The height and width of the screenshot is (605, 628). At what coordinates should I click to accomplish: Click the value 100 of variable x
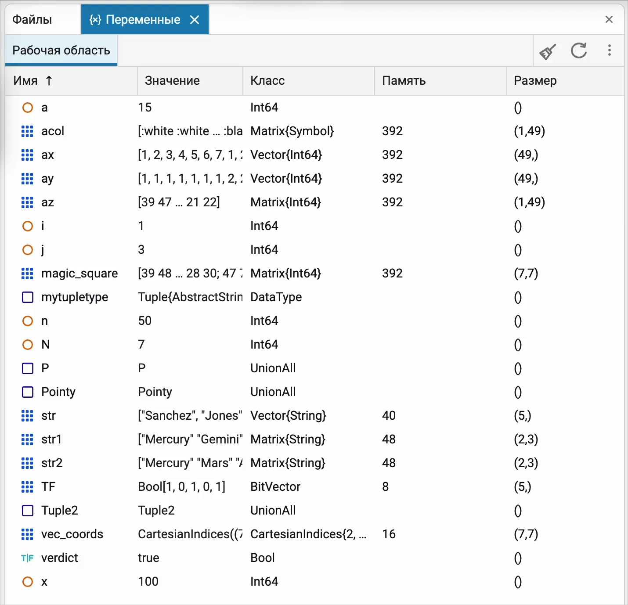(x=148, y=582)
